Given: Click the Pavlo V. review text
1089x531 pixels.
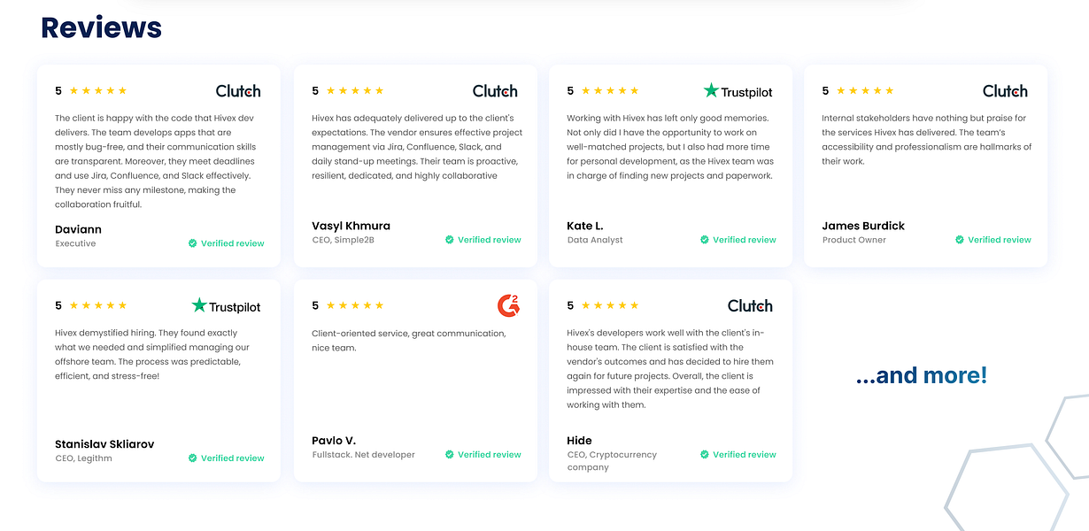Looking at the screenshot, I should click(x=408, y=341).
